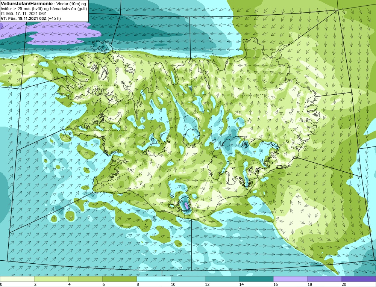Viewport: 376px width, 287px height.
Task: Click the legend value label '16'
Action: pyautogui.click(x=276, y=284)
